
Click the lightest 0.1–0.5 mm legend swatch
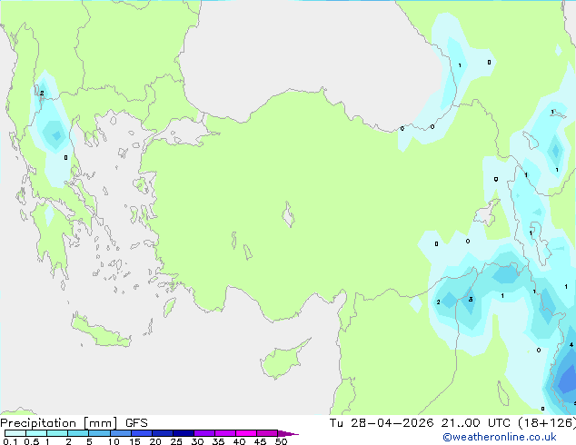15,433
